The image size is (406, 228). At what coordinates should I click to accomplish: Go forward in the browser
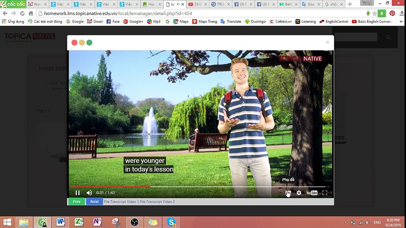[x=13, y=13]
